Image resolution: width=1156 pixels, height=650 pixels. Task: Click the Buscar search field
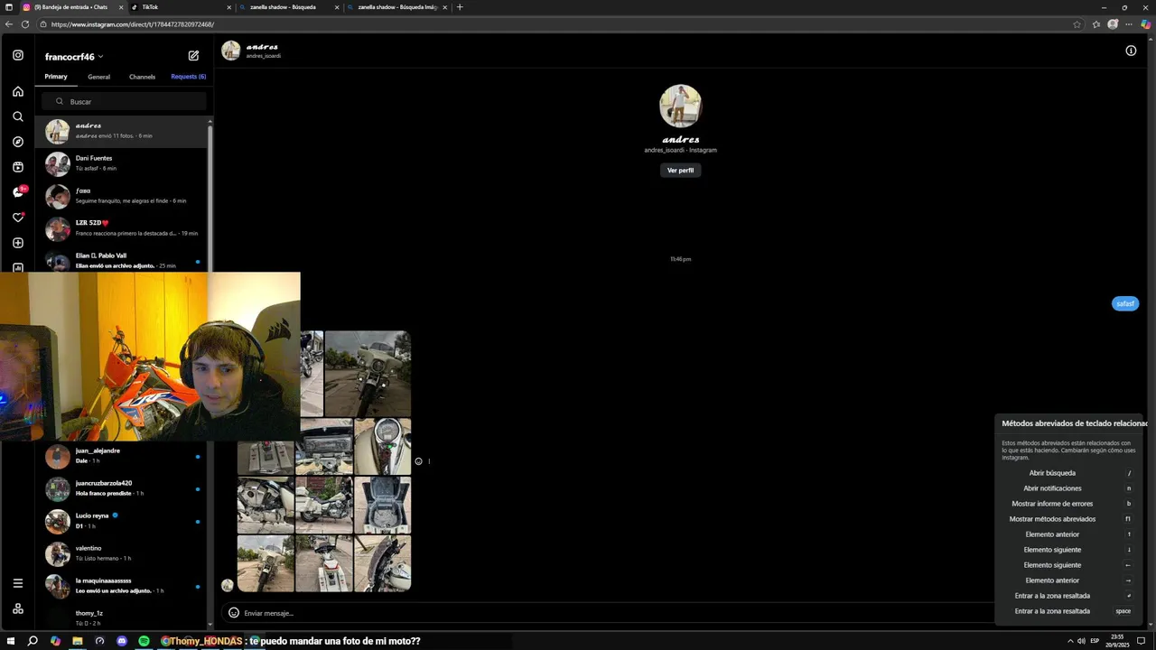click(x=125, y=101)
